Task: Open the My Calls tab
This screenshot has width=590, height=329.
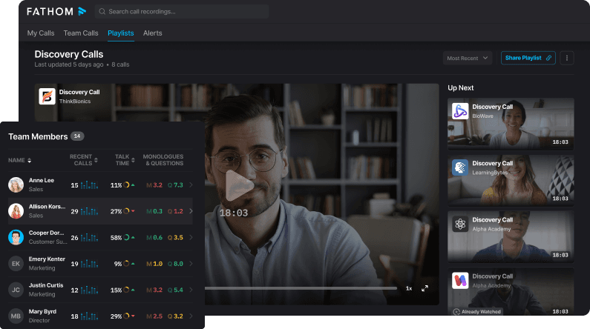Action: 41,33
